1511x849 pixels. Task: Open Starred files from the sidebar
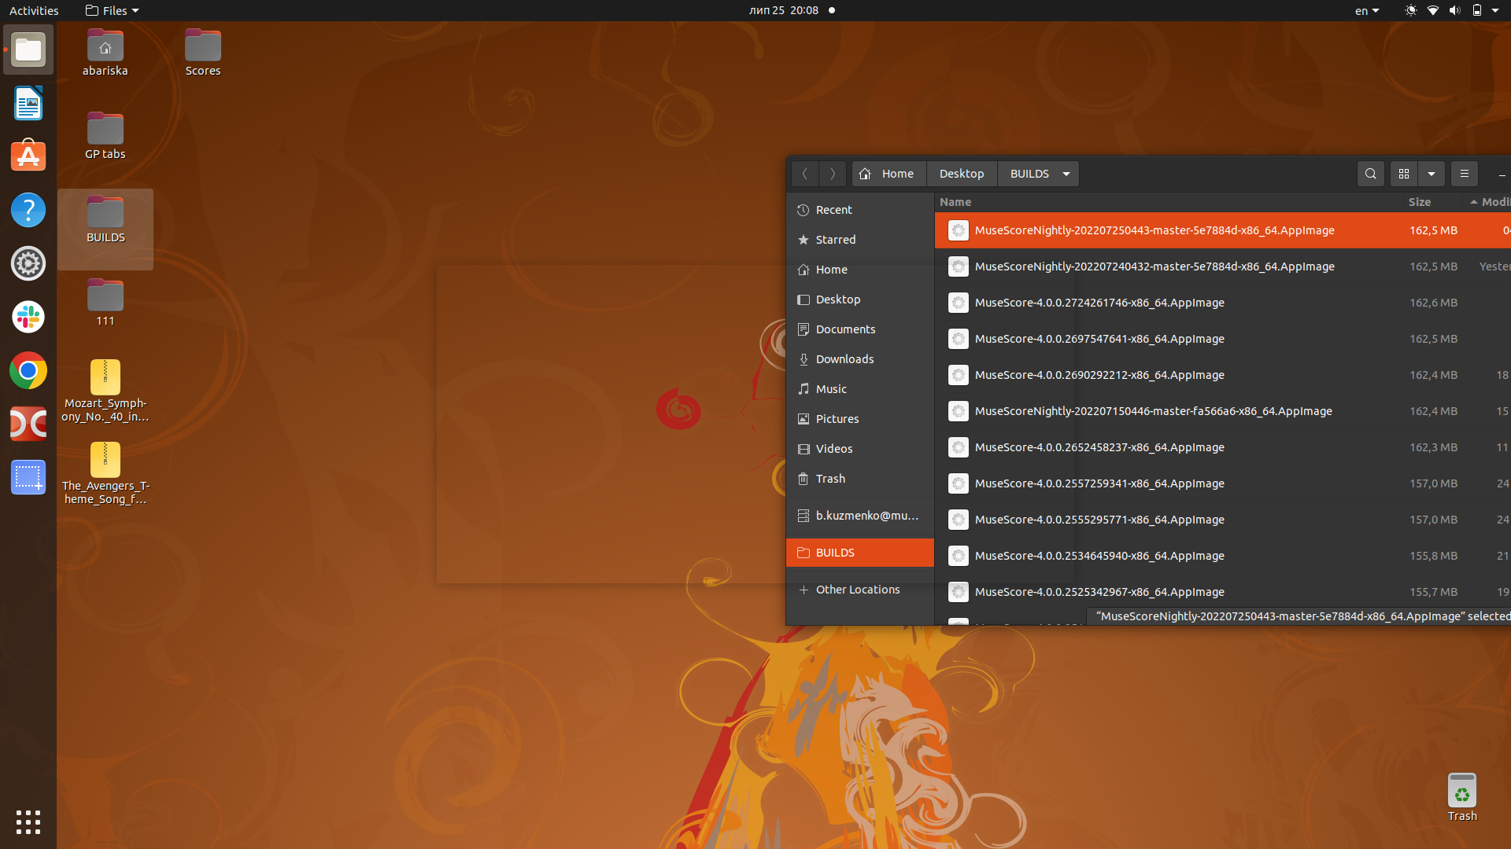[836, 240]
